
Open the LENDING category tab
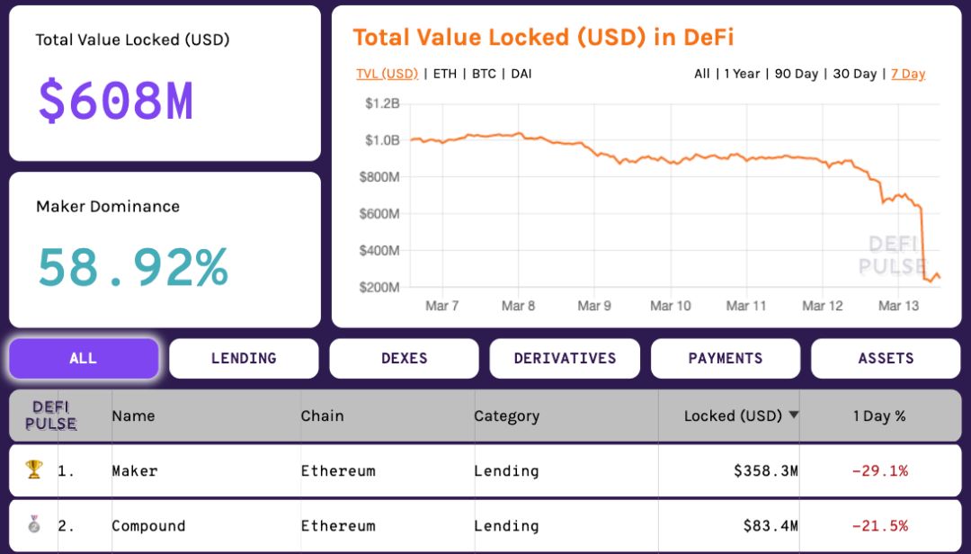[x=244, y=358]
